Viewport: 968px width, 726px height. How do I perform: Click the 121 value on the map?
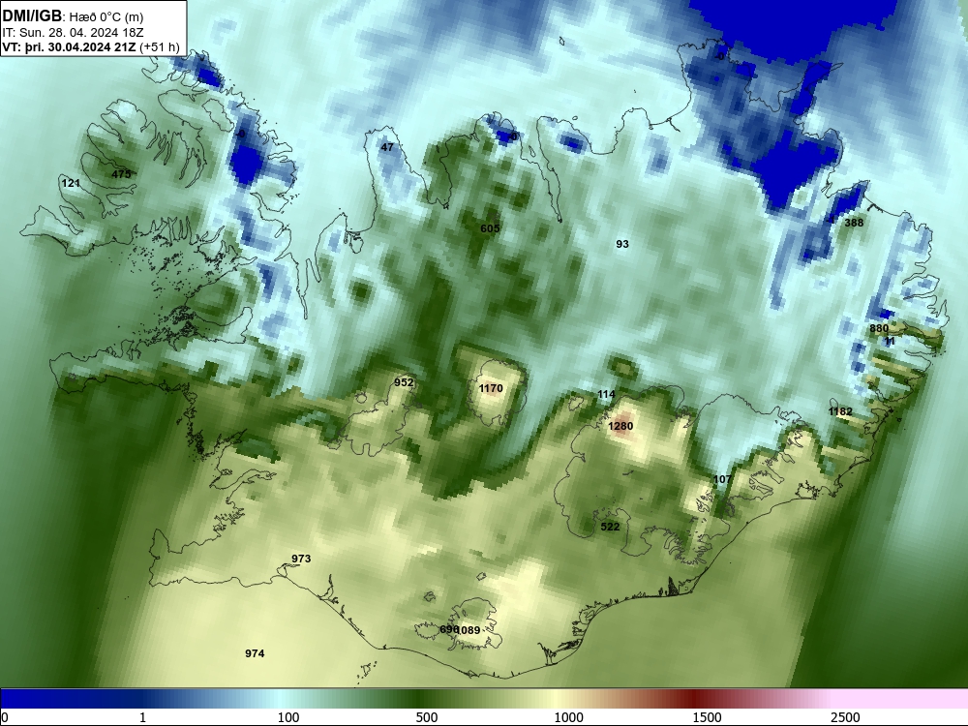[71, 183]
